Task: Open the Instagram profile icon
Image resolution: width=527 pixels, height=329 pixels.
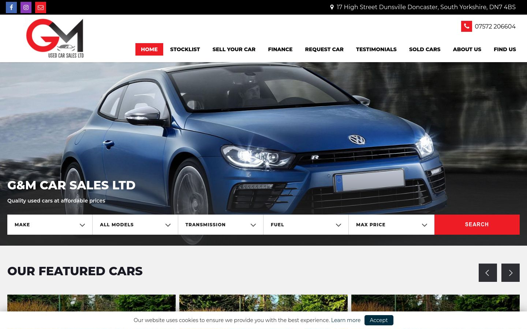Action: pyautogui.click(x=26, y=7)
